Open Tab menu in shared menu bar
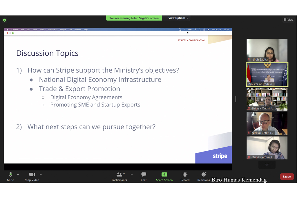Image resolution: width=297 pixels, height=198 pixels. click(70, 30)
